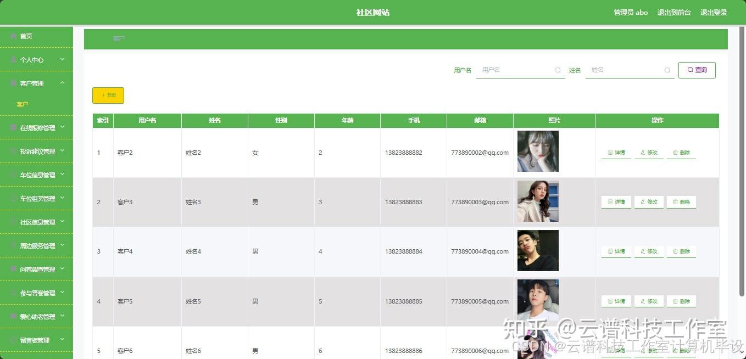
Task: Click the magnifier icon in the 姓名 search field
Action: 667,70
